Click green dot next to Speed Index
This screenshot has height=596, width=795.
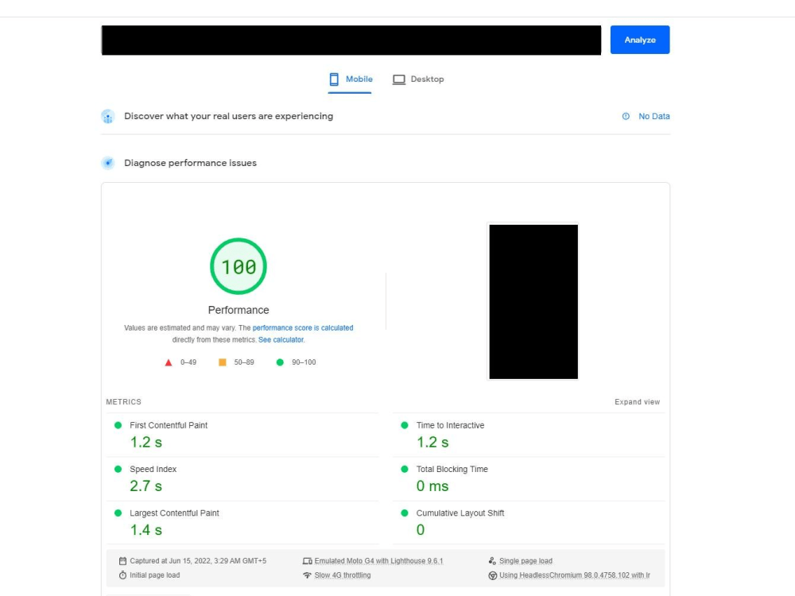point(118,470)
